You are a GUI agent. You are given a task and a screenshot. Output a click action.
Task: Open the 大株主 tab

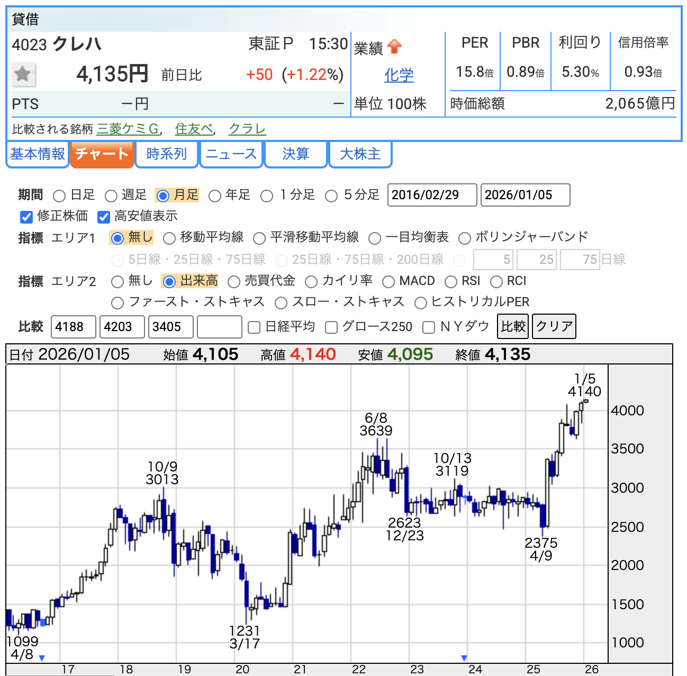click(360, 154)
